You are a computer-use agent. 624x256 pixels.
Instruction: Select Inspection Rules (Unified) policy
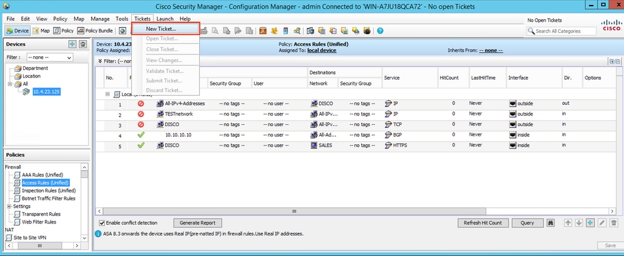point(49,190)
